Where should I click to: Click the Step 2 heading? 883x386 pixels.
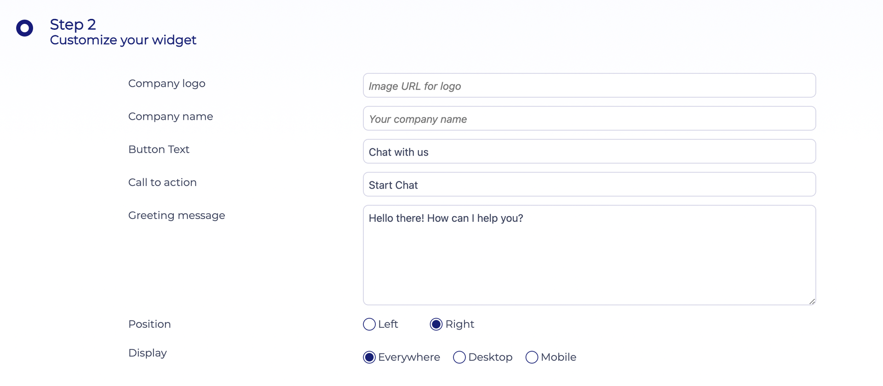pyautogui.click(x=73, y=24)
